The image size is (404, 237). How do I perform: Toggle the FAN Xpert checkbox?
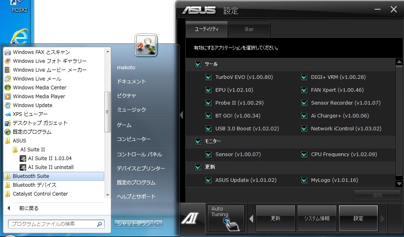click(x=304, y=90)
